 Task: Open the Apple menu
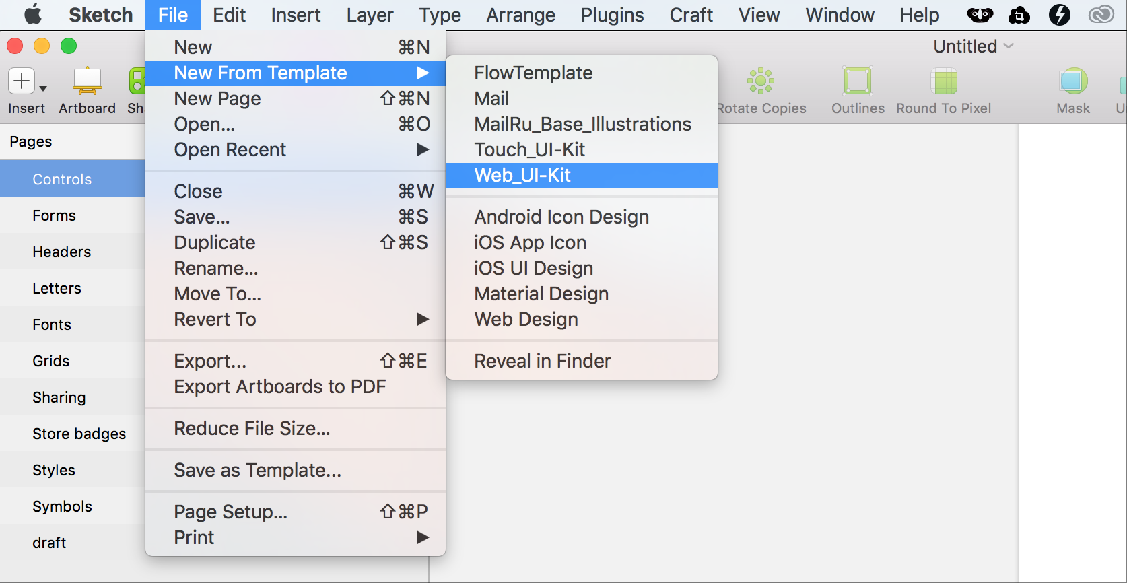pos(32,15)
